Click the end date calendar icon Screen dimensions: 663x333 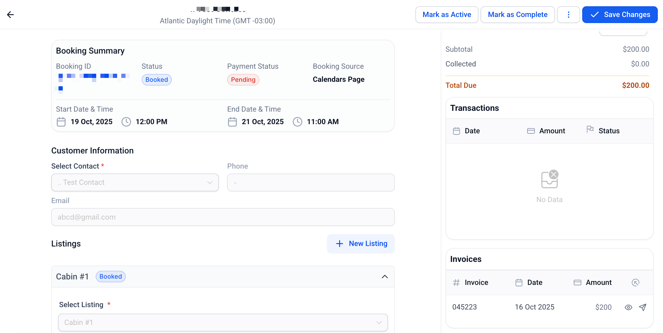click(x=232, y=122)
